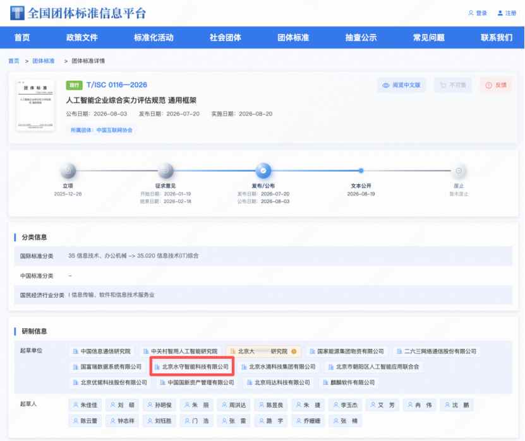
Task: Click the 中关村智用人工智能研究院 unit tag
Action: [180, 351]
